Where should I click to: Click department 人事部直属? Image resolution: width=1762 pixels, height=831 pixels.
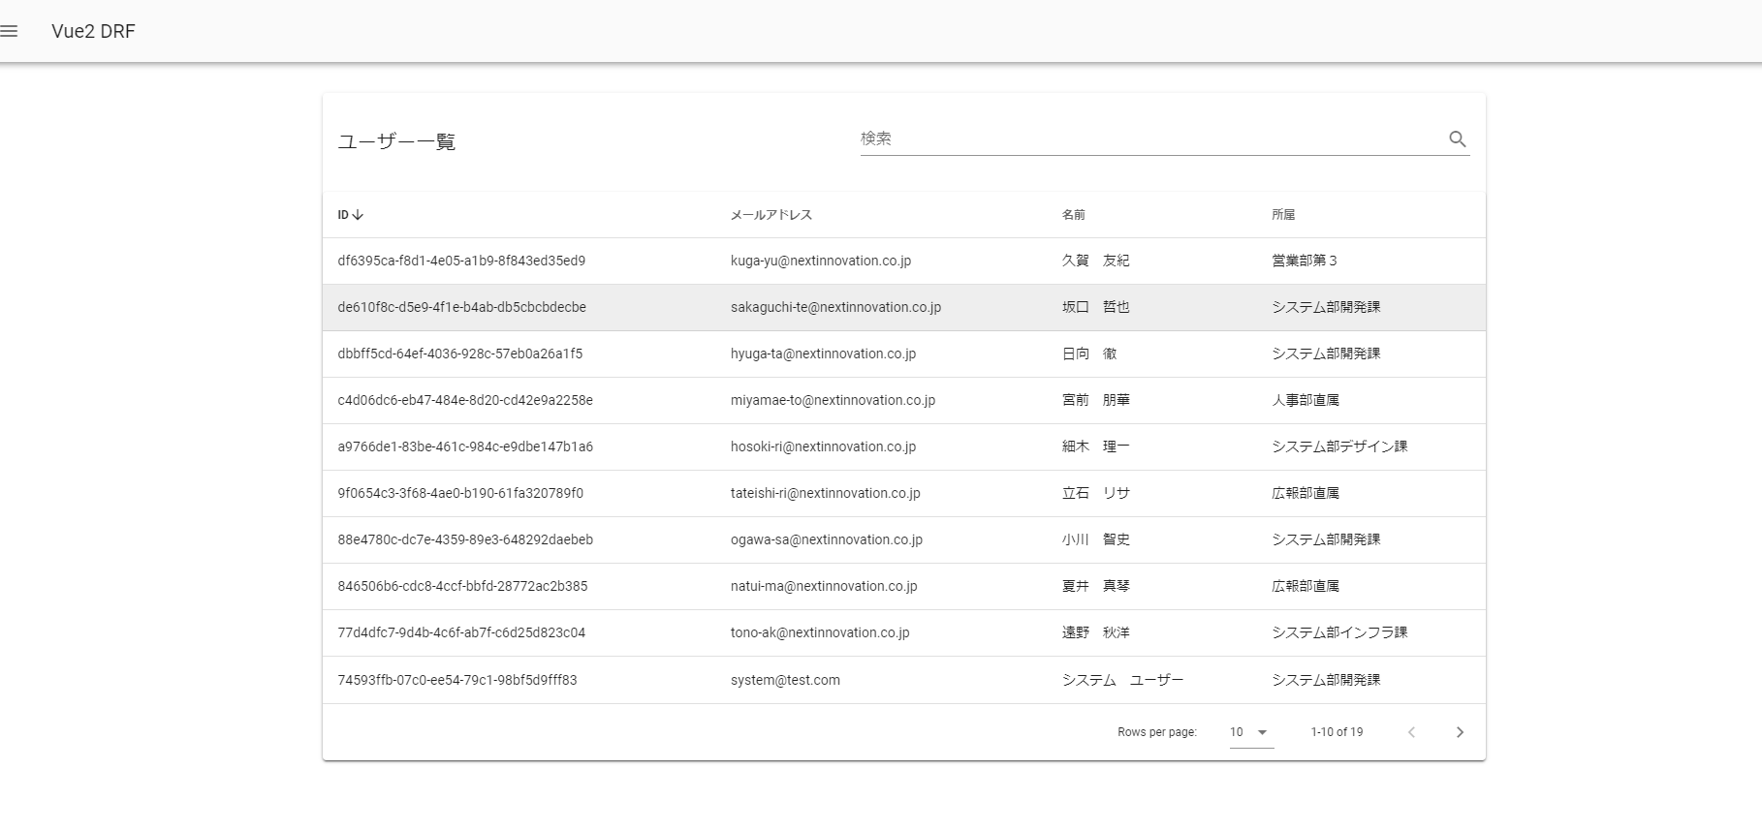click(x=1306, y=401)
